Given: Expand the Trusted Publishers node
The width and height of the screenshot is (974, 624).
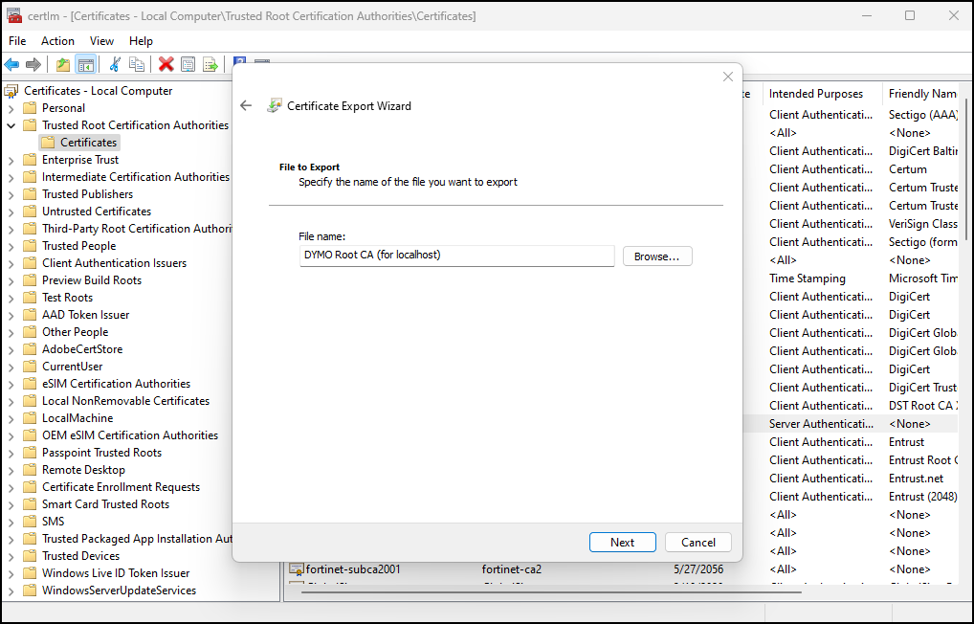Looking at the screenshot, I should click(x=11, y=194).
